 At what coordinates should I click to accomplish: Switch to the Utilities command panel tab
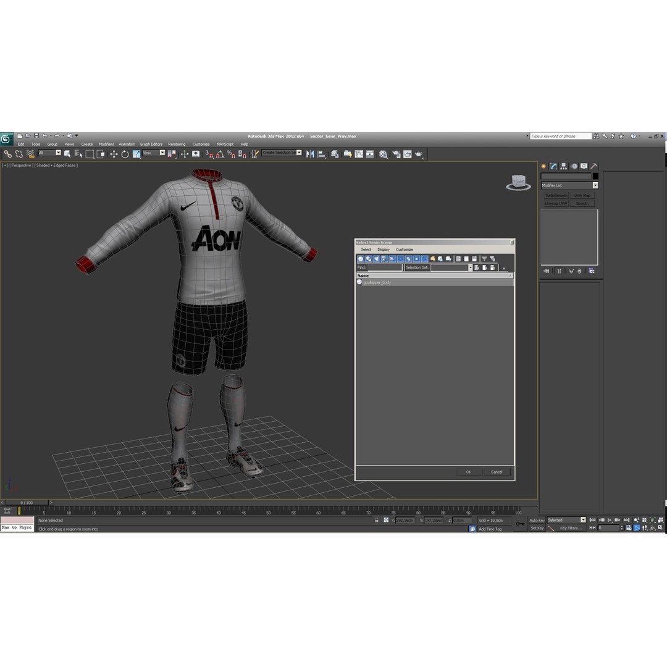point(594,166)
